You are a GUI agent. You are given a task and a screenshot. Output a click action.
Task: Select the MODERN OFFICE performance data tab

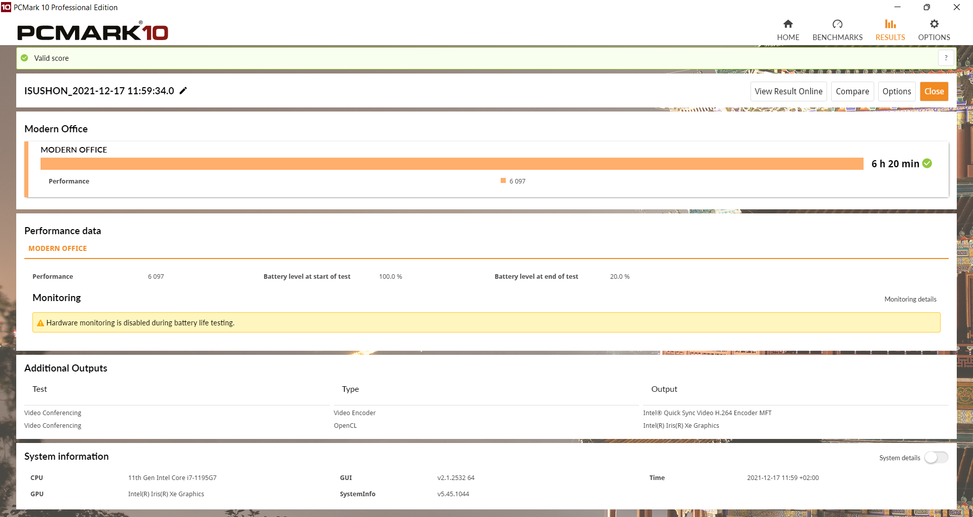(x=58, y=248)
